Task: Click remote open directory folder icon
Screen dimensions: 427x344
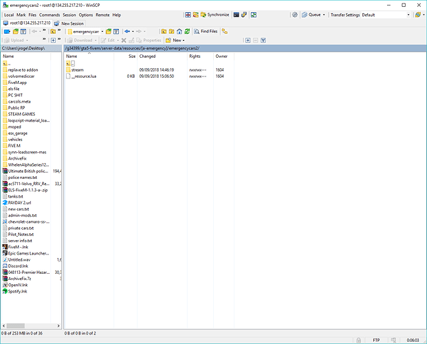Action: pos(109,32)
